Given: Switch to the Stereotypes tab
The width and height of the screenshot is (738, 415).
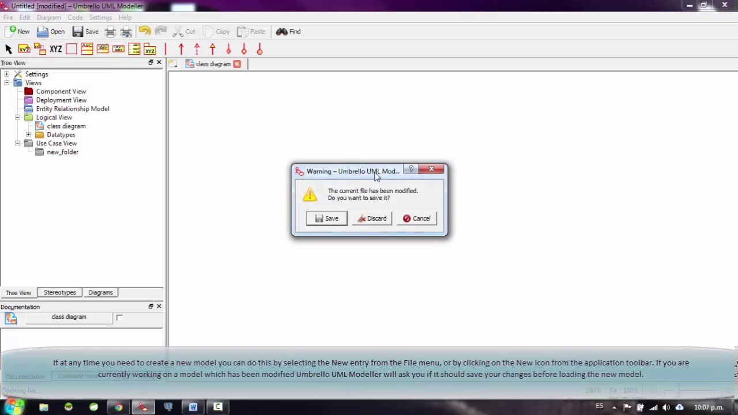Looking at the screenshot, I should pyautogui.click(x=60, y=293).
